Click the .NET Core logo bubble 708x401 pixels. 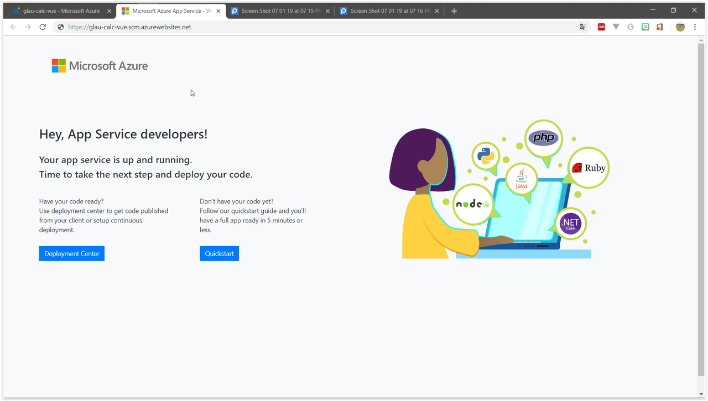coord(570,223)
